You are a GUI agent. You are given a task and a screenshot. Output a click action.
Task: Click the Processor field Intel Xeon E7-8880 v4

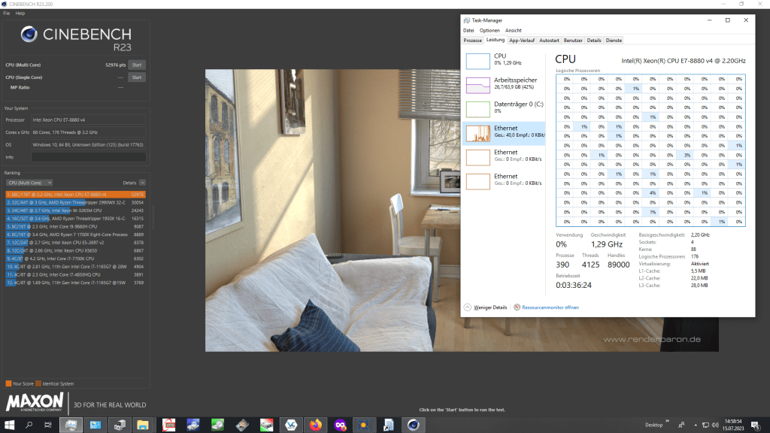pyautogui.click(x=89, y=120)
